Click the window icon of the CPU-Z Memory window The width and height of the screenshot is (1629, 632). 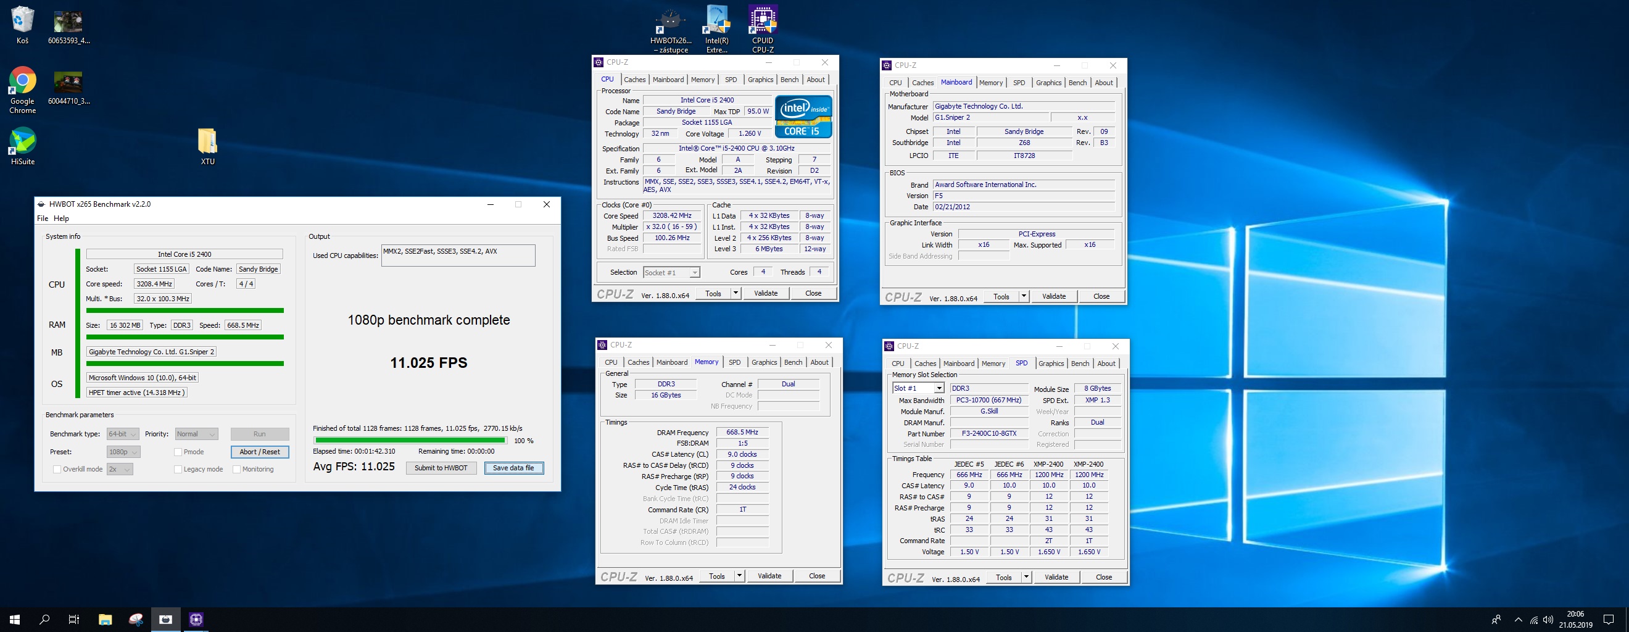[602, 345]
